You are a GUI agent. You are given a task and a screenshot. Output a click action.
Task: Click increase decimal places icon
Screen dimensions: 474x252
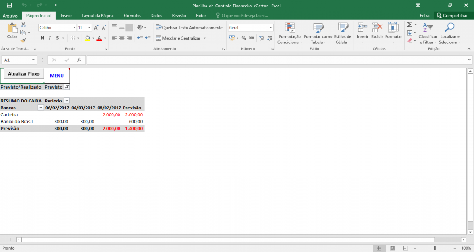(262, 38)
